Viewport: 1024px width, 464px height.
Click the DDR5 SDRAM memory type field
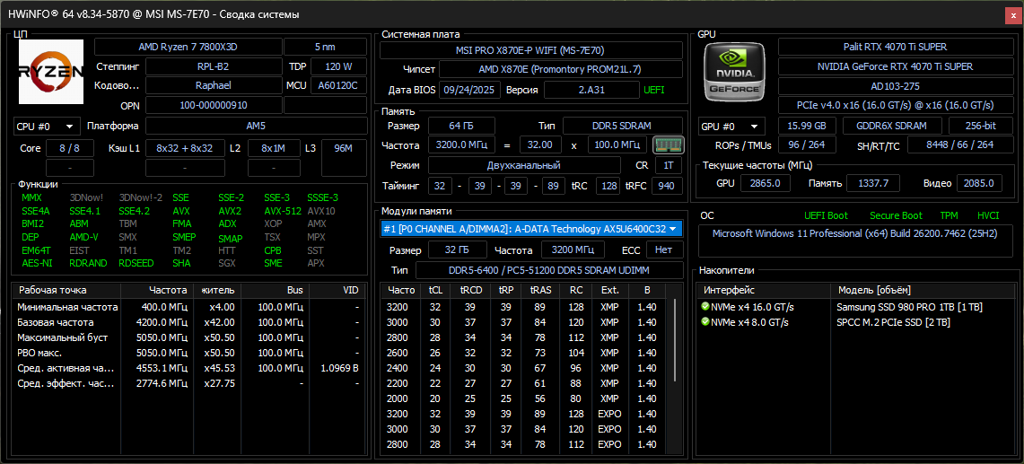(x=623, y=126)
